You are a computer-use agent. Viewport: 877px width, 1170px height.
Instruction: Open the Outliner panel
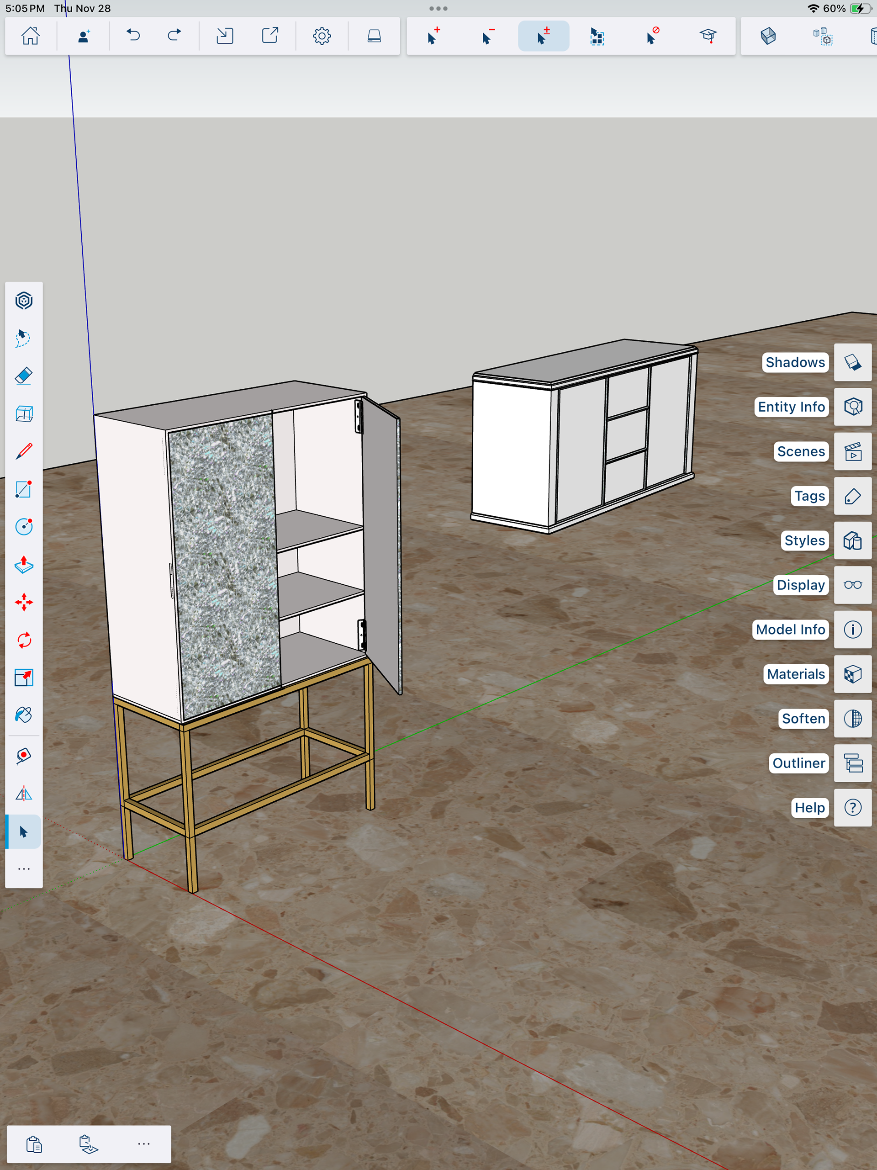click(852, 763)
